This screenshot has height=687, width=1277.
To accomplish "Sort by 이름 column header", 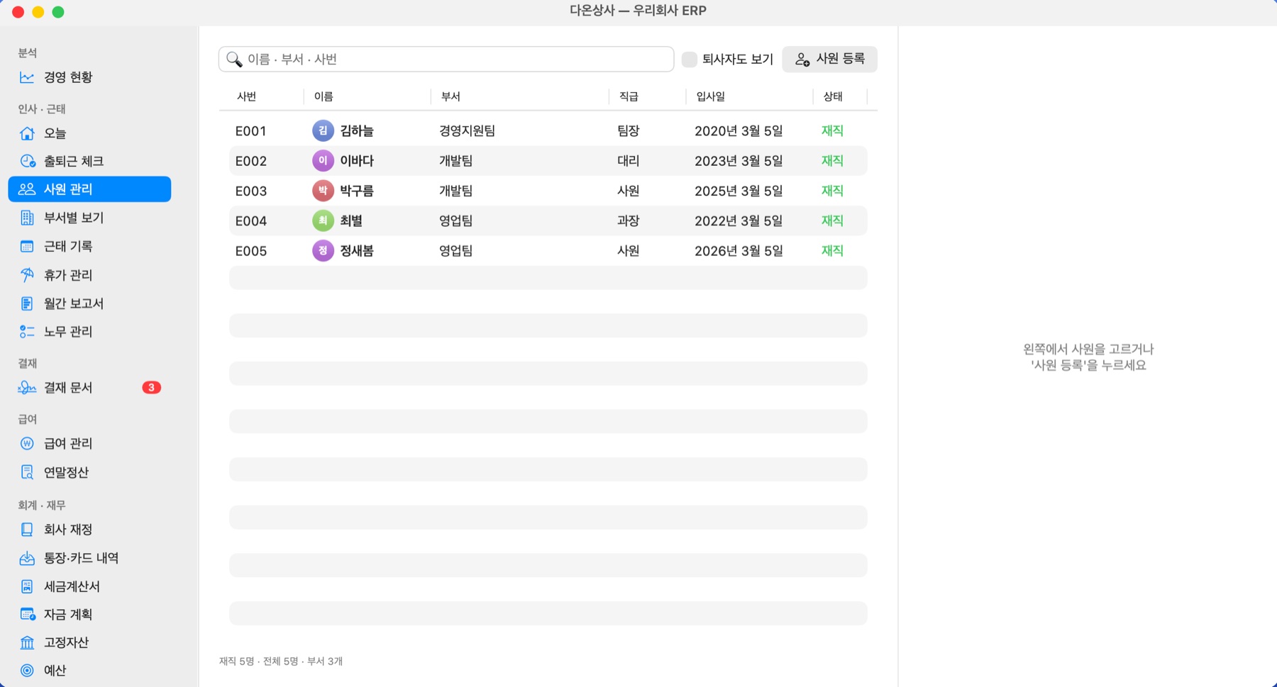I will coord(324,96).
